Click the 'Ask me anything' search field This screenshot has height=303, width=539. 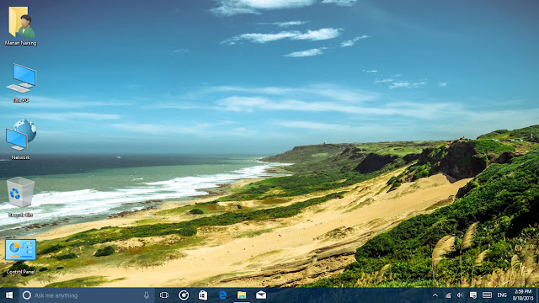click(87, 295)
